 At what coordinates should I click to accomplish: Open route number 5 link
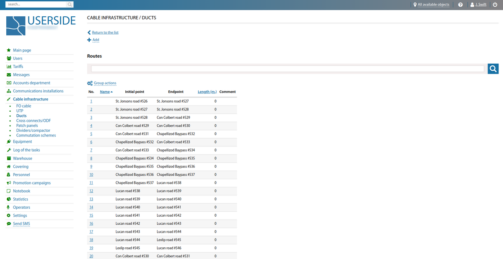point(91,134)
